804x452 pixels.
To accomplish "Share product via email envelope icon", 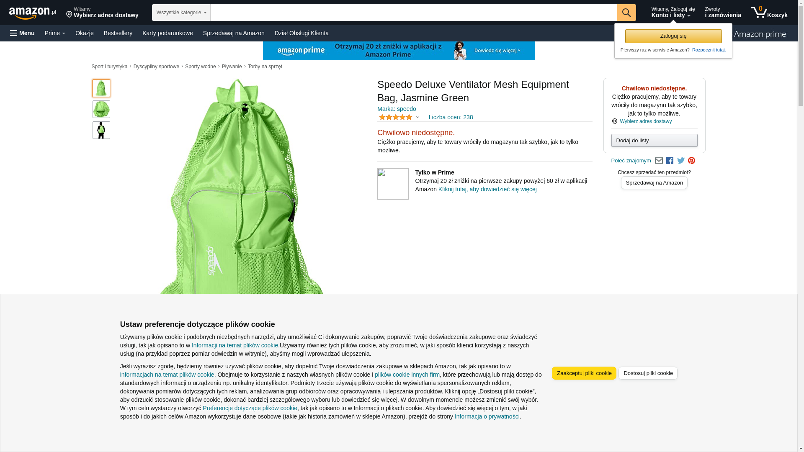I will tap(659, 161).
